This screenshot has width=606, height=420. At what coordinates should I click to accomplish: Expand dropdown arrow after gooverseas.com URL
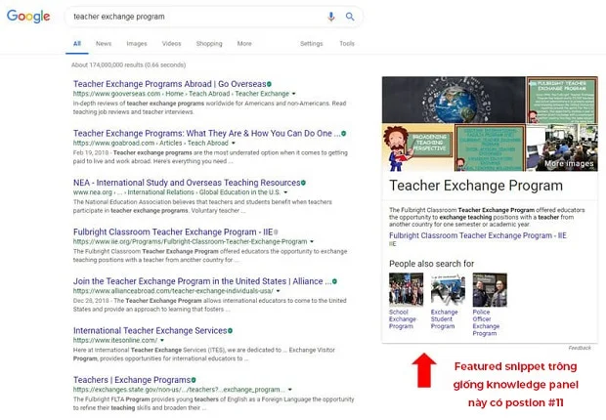294,94
